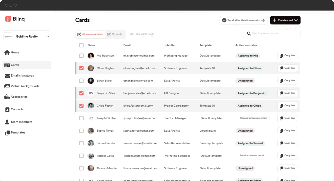The height and width of the screenshot is (181, 334).
Task: Click the Virtual backgrounds image icon
Action: pos(7,86)
